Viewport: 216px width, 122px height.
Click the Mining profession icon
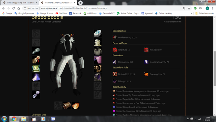[115, 62]
